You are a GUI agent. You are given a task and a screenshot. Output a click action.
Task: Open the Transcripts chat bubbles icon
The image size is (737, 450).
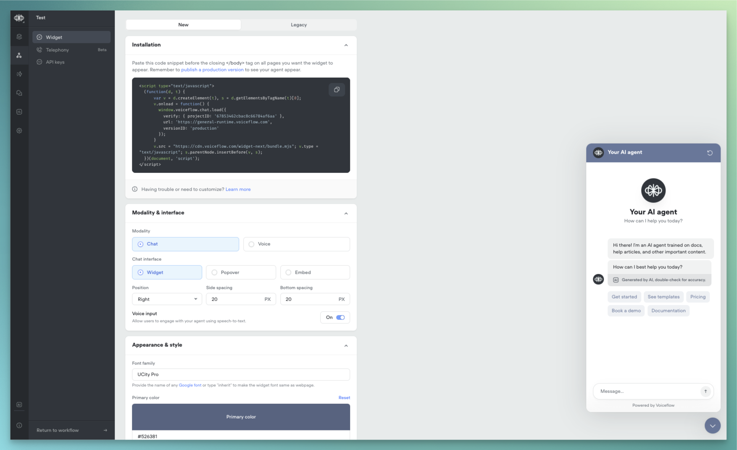coord(19,93)
